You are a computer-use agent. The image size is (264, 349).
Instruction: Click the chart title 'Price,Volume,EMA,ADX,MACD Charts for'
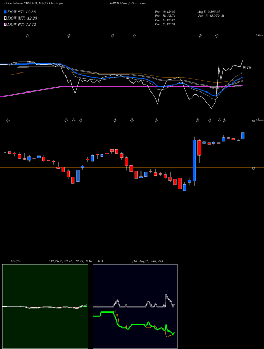coord(34,3)
